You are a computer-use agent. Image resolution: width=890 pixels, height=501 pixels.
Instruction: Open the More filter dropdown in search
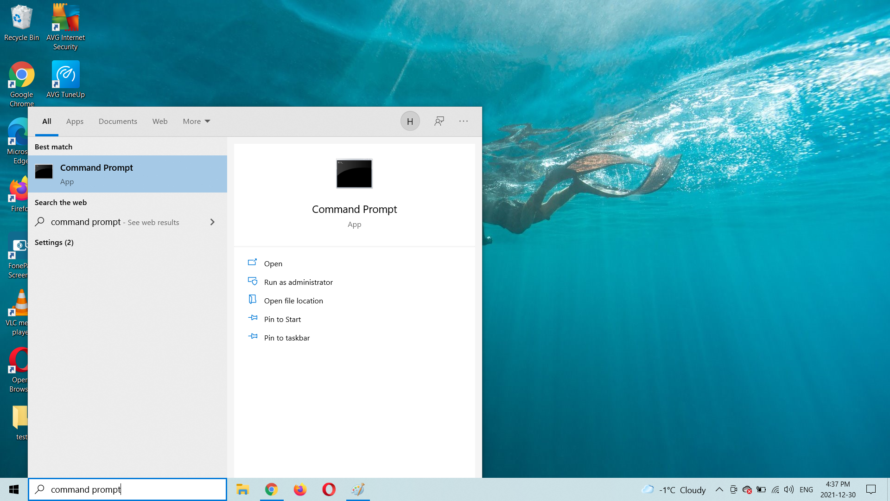pos(196,121)
